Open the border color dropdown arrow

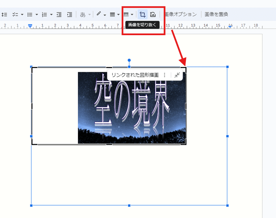pos(105,15)
